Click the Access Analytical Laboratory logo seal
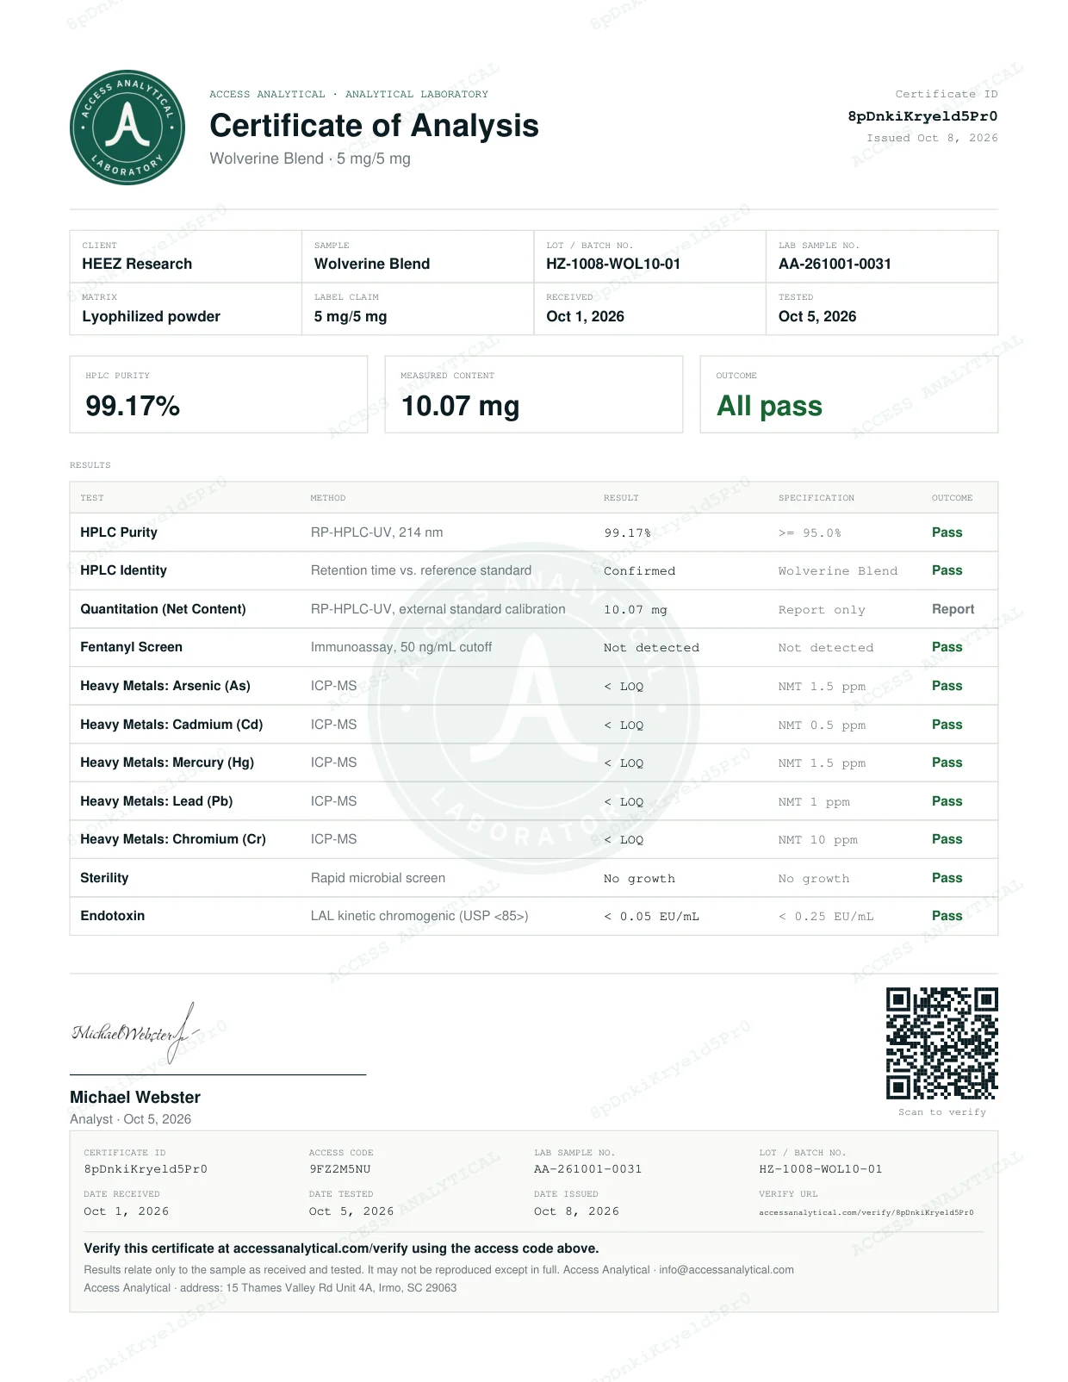 click(x=127, y=128)
